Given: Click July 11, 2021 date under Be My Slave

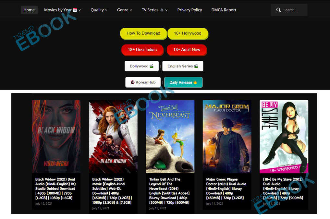Looking at the screenshot, I should (x=272, y=204).
